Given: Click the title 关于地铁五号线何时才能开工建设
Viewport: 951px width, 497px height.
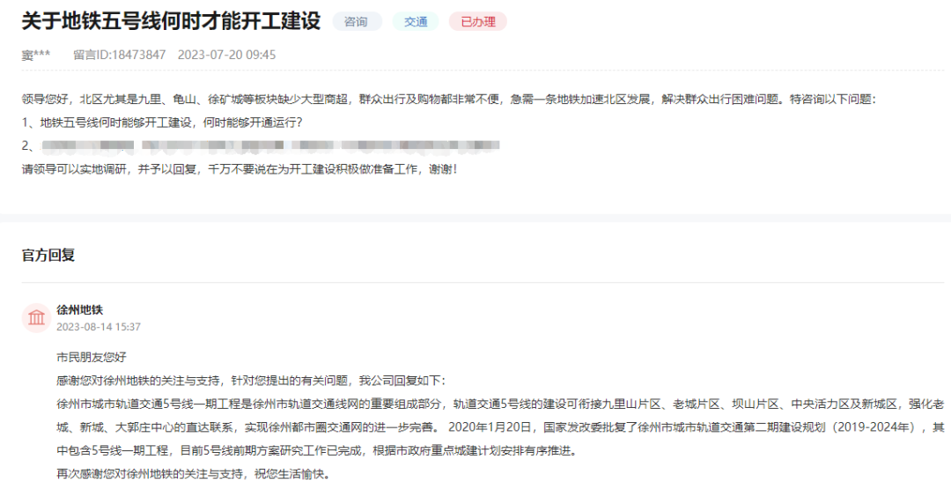Looking at the screenshot, I should coord(171,21).
